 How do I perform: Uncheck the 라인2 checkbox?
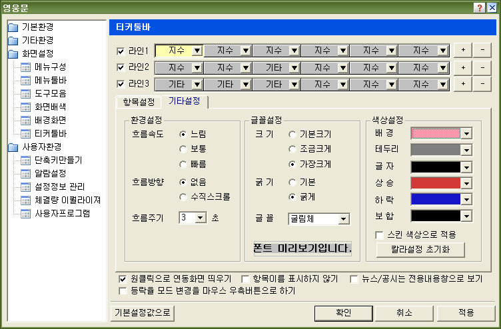coord(121,67)
